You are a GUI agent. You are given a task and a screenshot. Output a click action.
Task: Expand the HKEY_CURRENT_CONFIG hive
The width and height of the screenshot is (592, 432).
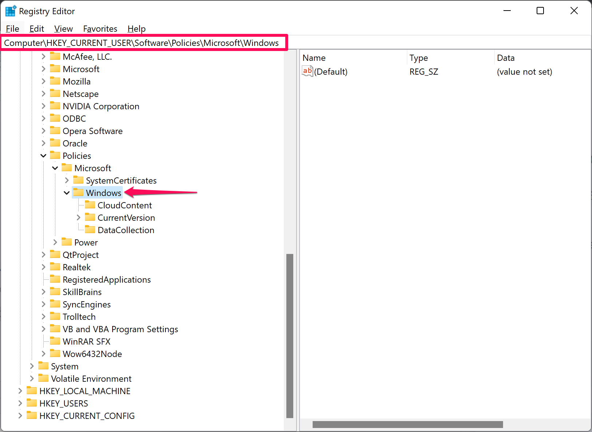point(20,416)
